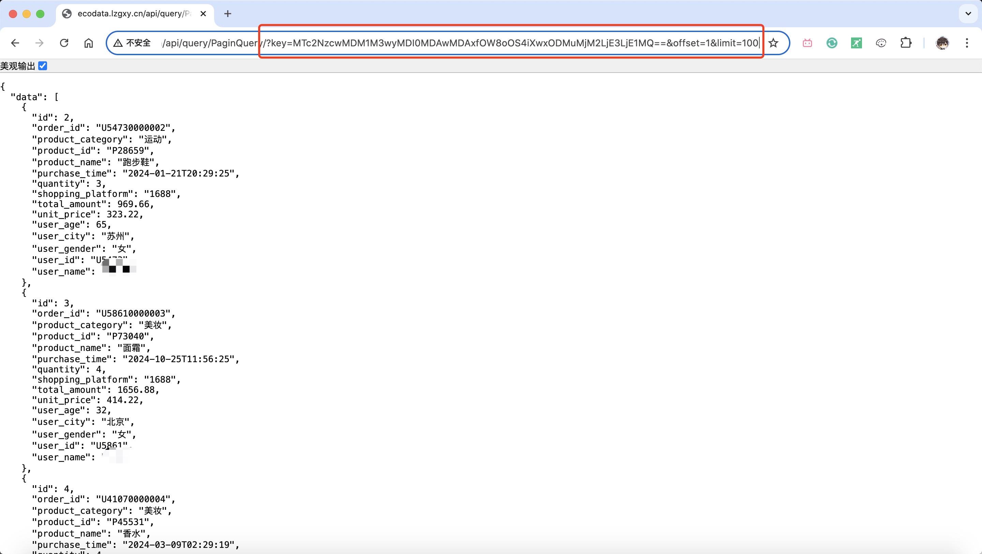The width and height of the screenshot is (982, 554).
Task: Go to the home page icon
Action: (x=88, y=43)
